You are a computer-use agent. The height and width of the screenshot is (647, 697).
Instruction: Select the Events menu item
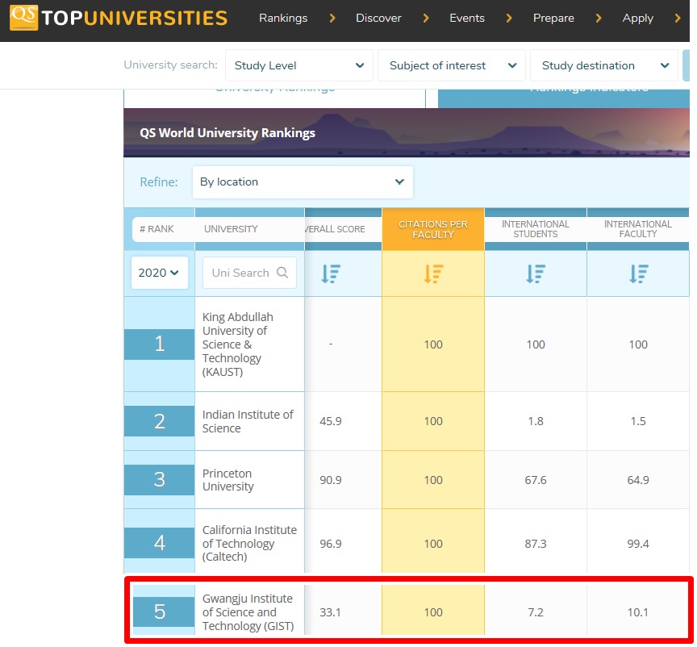pyautogui.click(x=467, y=18)
